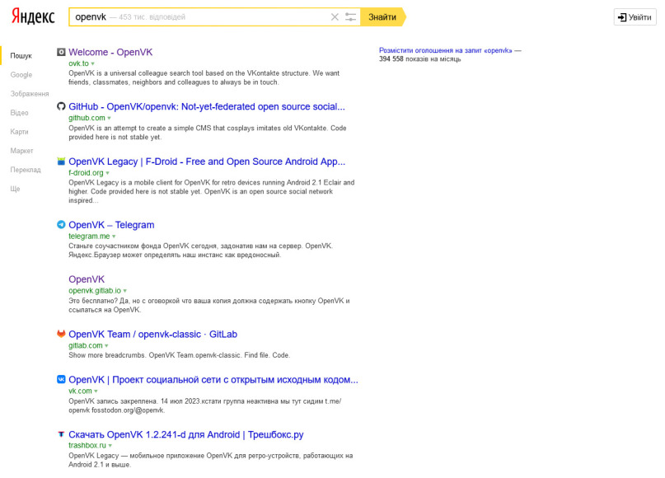The width and height of the screenshot is (665, 478).
Task: Expand the Ще more menu
Action: pyautogui.click(x=16, y=189)
